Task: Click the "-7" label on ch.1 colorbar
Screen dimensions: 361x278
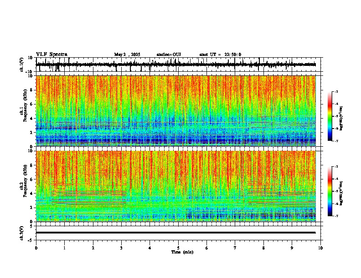Action: (x=336, y=141)
